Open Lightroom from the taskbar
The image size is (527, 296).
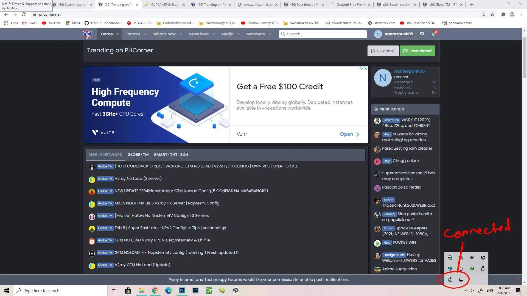click(195, 291)
